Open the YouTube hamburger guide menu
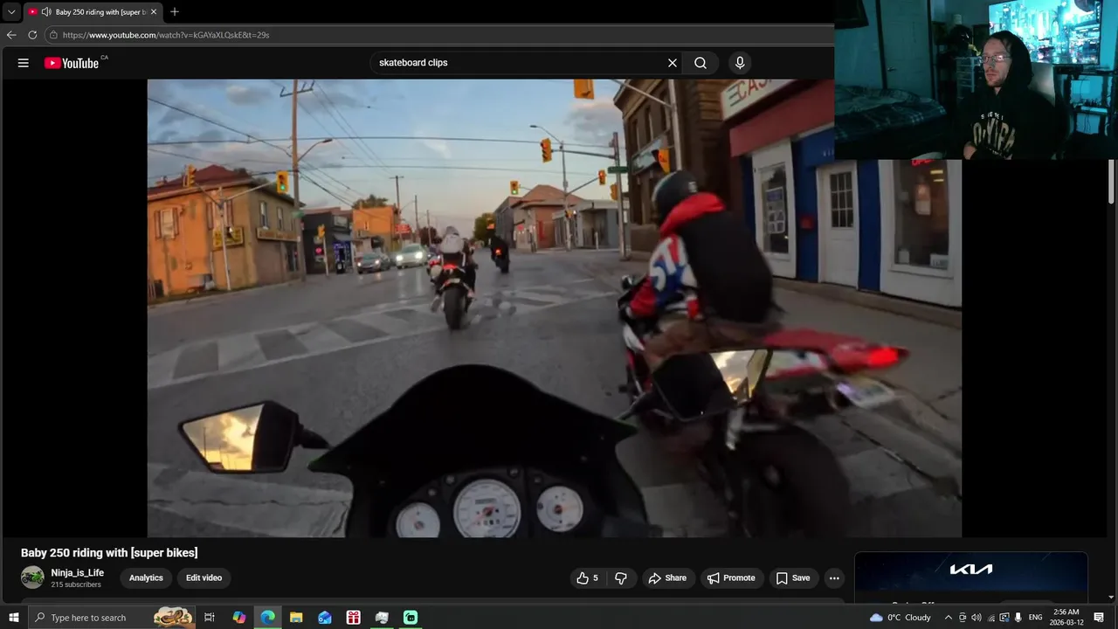Image resolution: width=1118 pixels, height=629 pixels. point(24,63)
